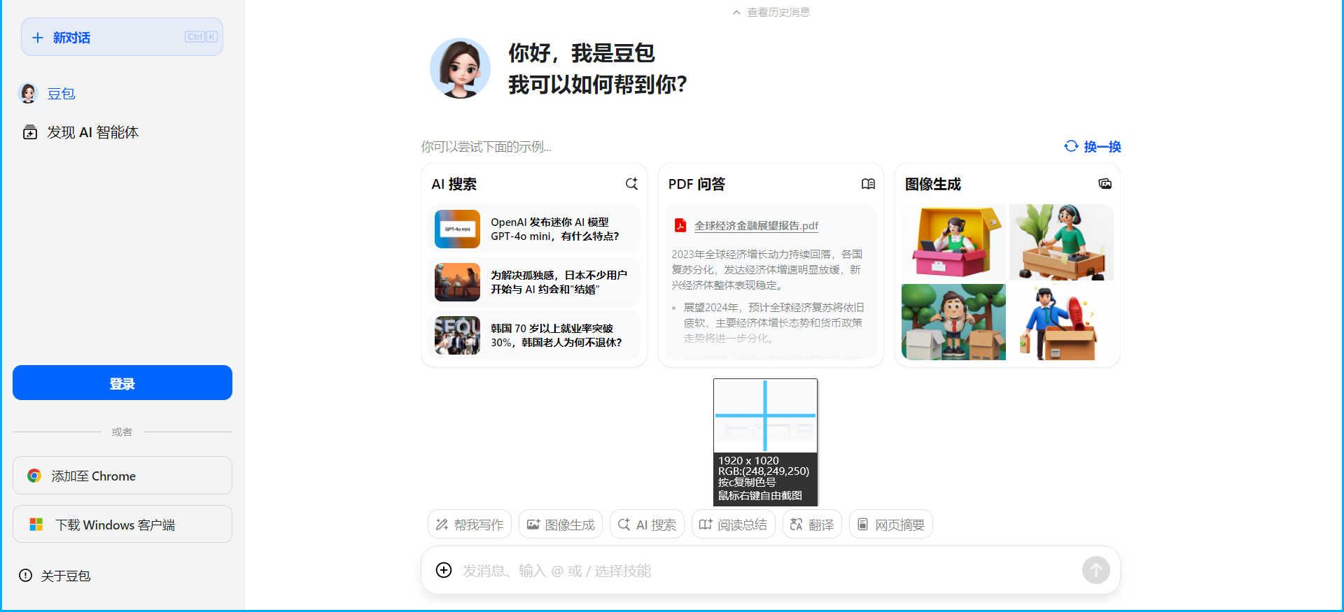1344x612 pixels.
Task: Open the 日本用户与 AI 约会 example question
Action: click(x=534, y=282)
